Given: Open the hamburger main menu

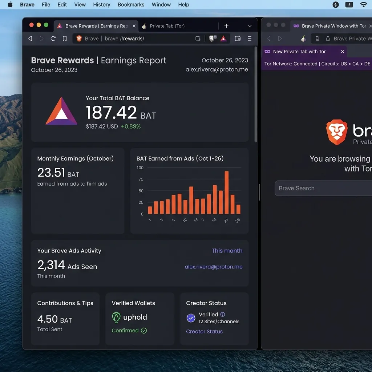Looking at the screenshot, I should (249, 39).
